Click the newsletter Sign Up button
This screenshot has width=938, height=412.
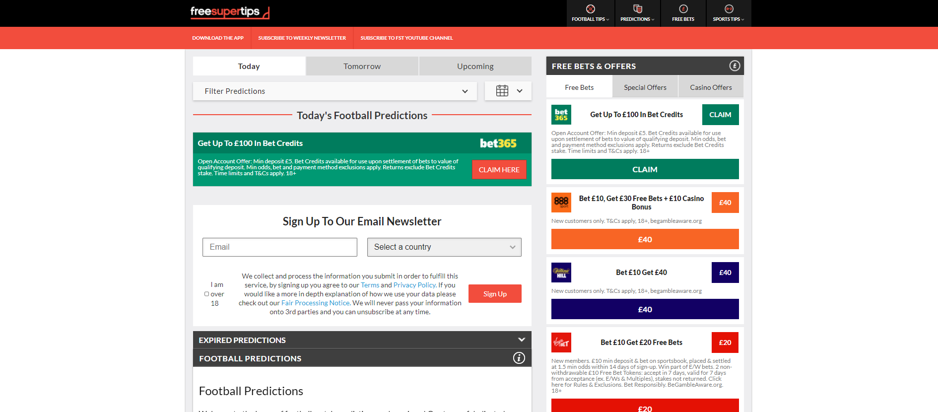(x=495, y=294)
